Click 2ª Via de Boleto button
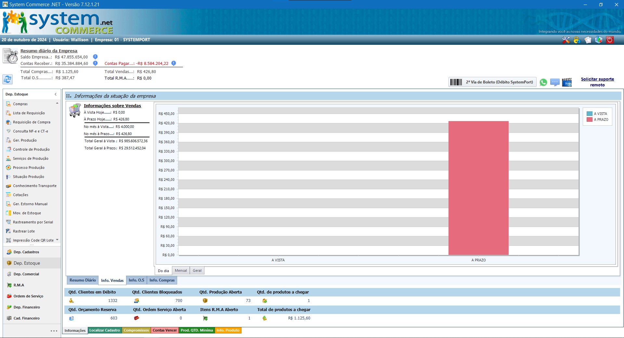This screenshot has width=624, height=338. pyautogui.click(x=492, y=82)
